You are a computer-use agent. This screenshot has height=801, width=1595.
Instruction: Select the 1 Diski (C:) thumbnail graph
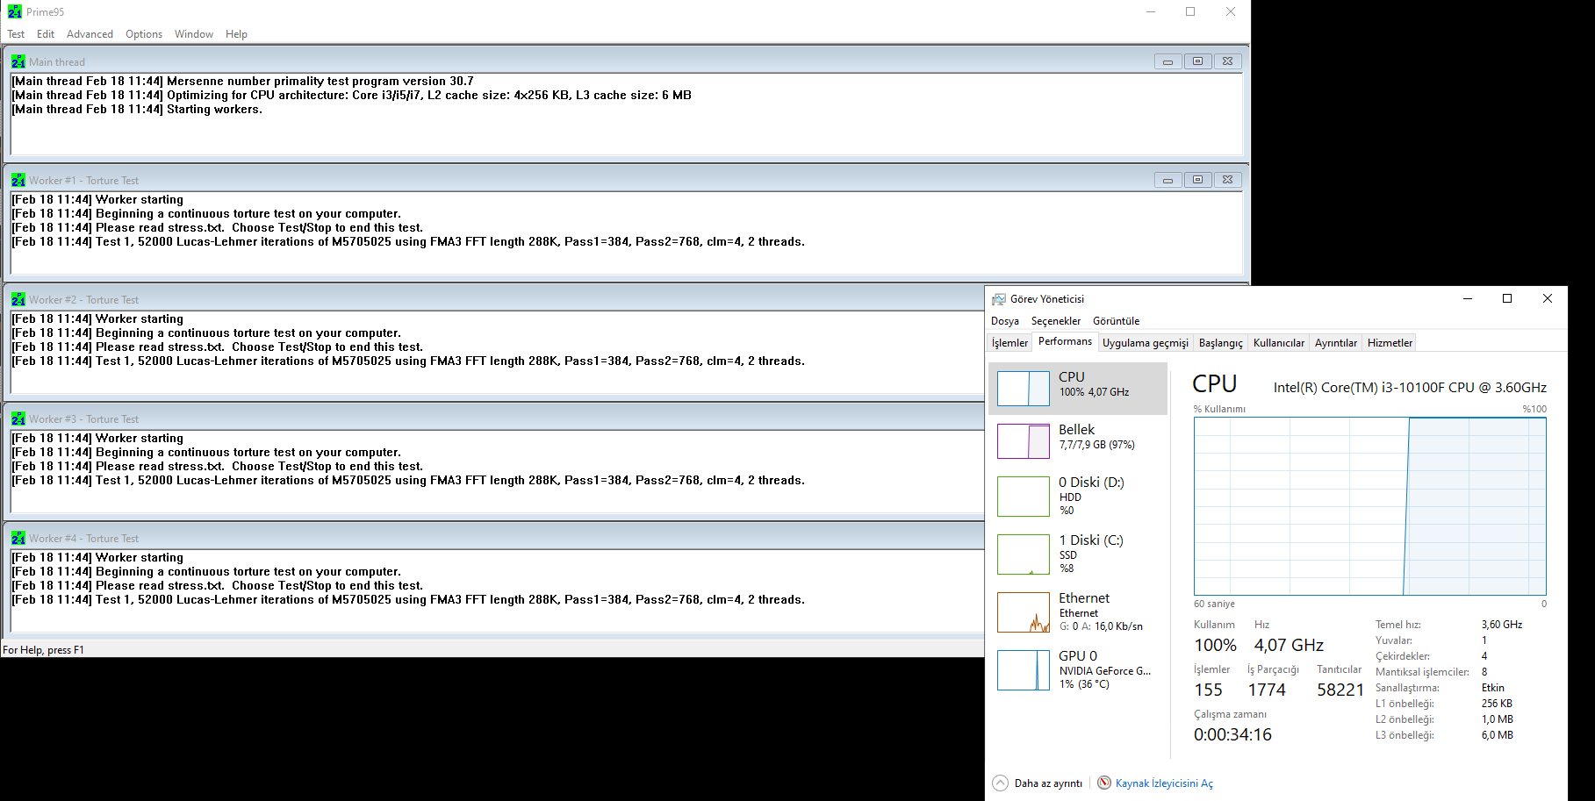pyautogui.click(x=1024, y=554)
